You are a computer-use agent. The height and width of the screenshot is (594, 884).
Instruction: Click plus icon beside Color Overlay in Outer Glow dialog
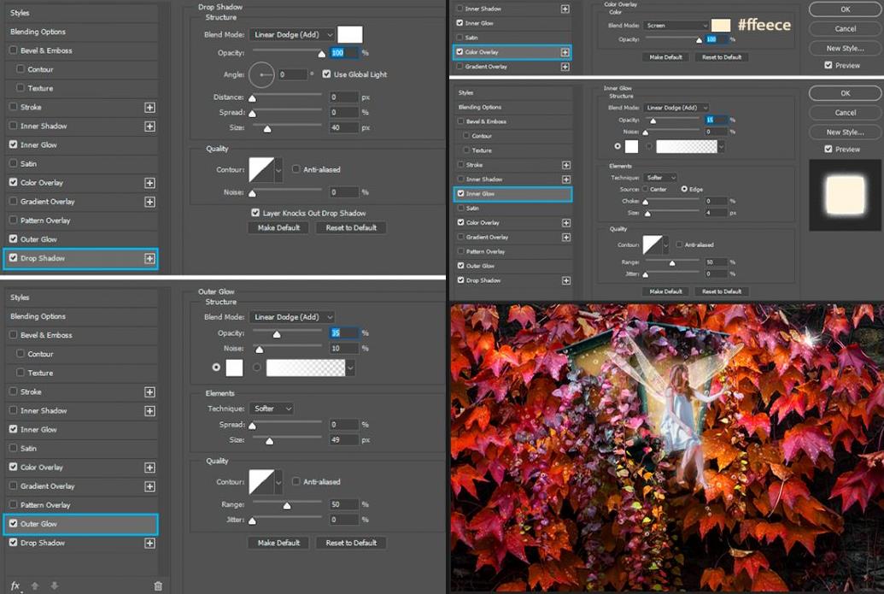click(149, 468)
